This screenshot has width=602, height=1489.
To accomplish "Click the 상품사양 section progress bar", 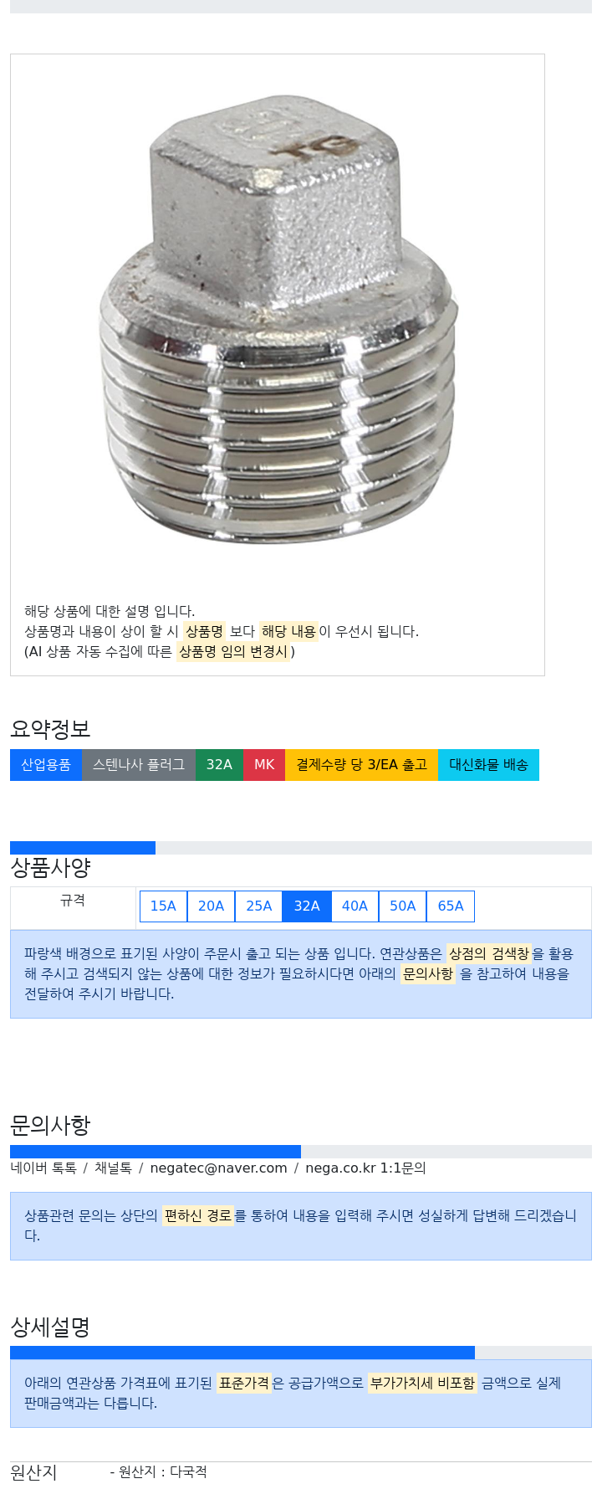I will tap(301, 848).
